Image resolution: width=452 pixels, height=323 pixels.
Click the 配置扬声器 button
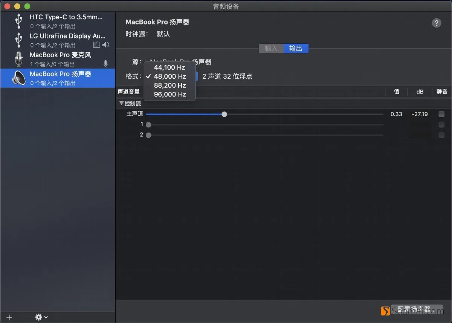417,310
